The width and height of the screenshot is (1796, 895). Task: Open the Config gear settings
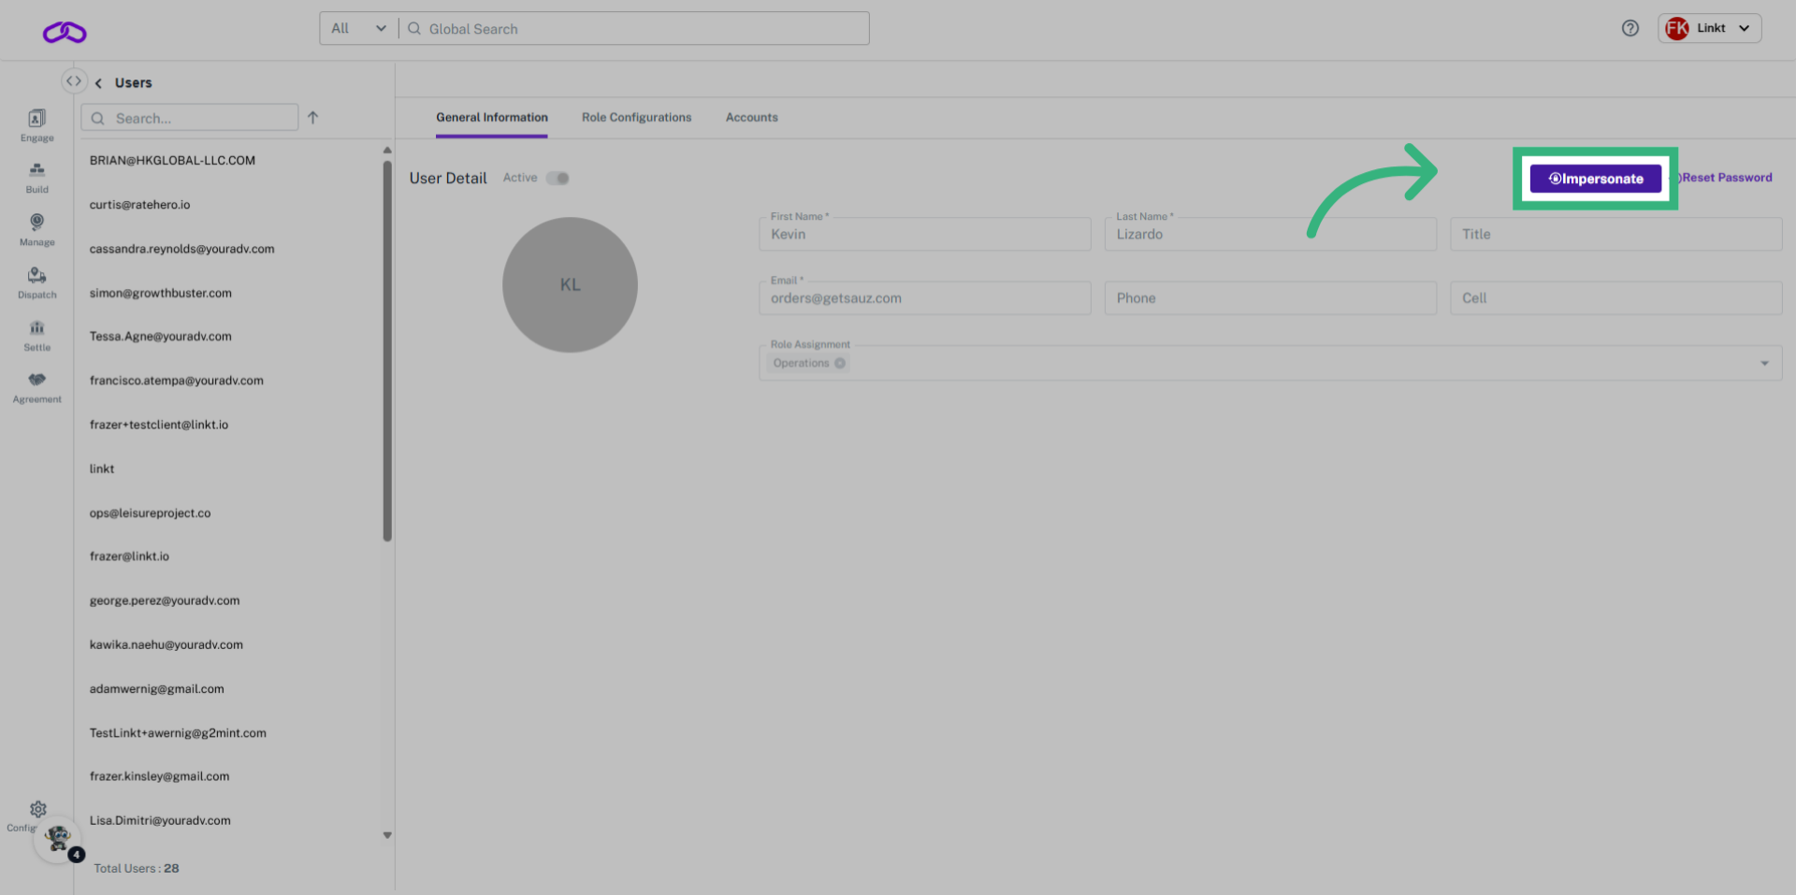(x=37, y=810)
